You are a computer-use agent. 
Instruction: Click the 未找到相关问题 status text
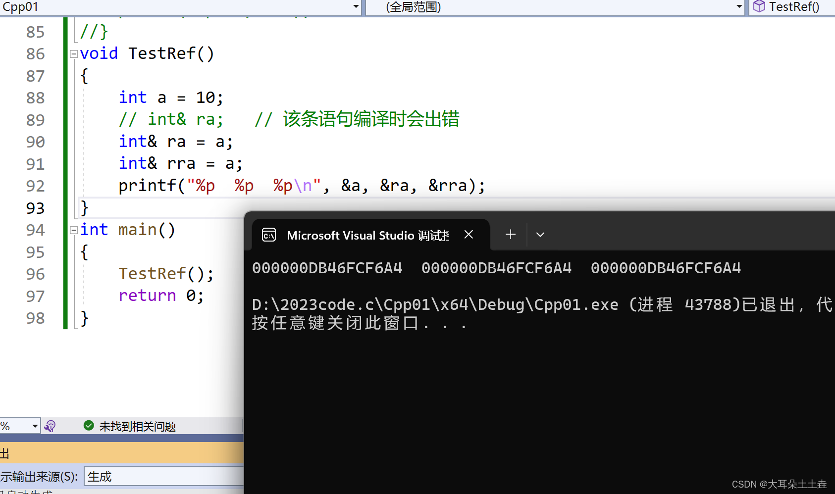click(x=138, y=426)
